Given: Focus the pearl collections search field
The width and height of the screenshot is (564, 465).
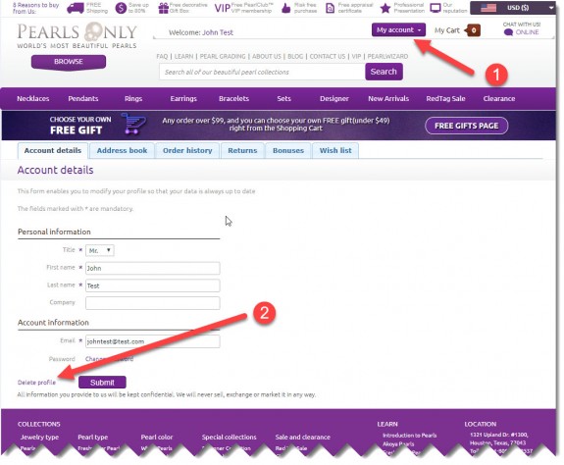Looking at the screenshot, I should [x=262, y=72].
